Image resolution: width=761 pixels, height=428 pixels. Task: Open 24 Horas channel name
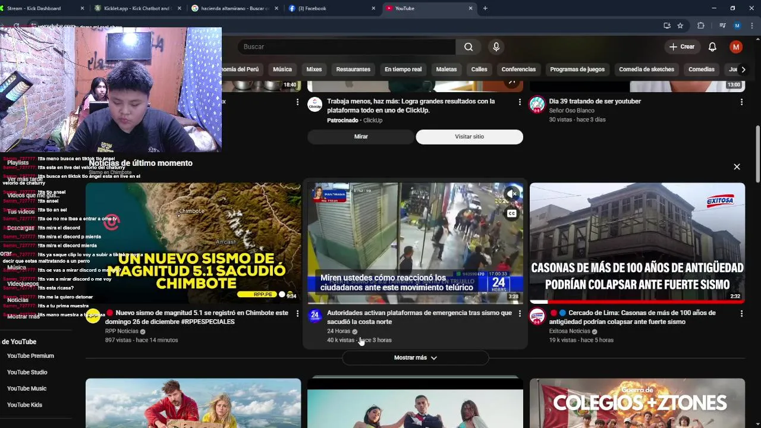[338, 331]
